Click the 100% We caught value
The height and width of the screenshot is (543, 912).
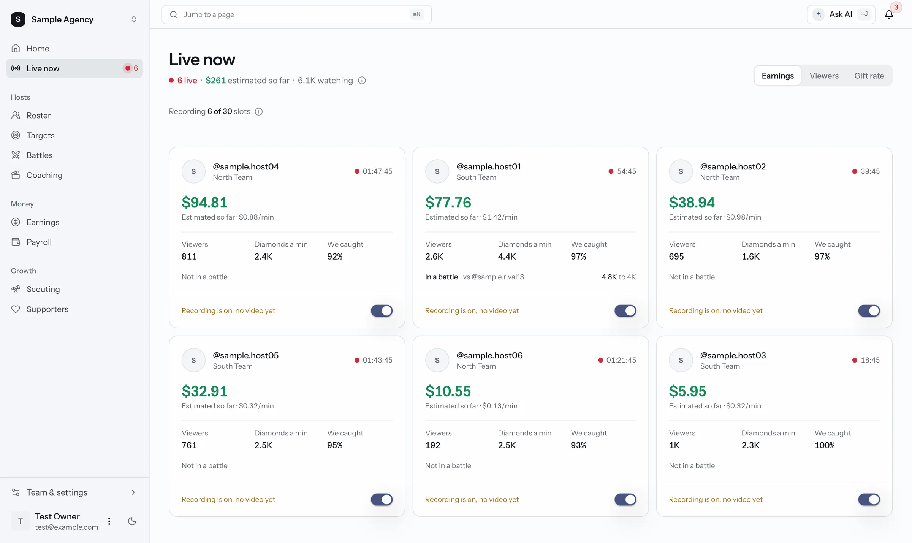point(825,445)
